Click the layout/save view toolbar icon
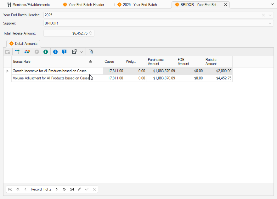 (x=74, y=52)
